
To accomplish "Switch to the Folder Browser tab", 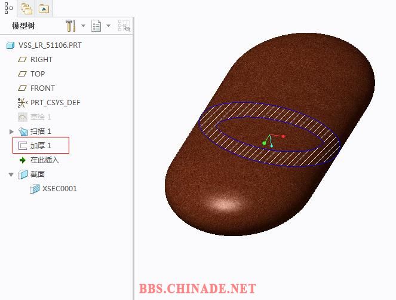I will [26, 8].
